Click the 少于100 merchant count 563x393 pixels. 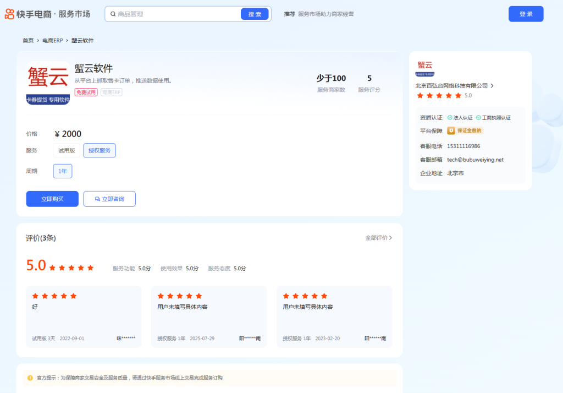331,78
